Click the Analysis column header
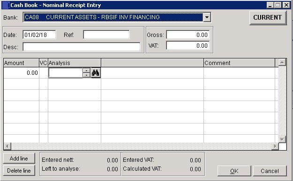The height and width of the screenshot is (181, 293). tap(75, 63)
